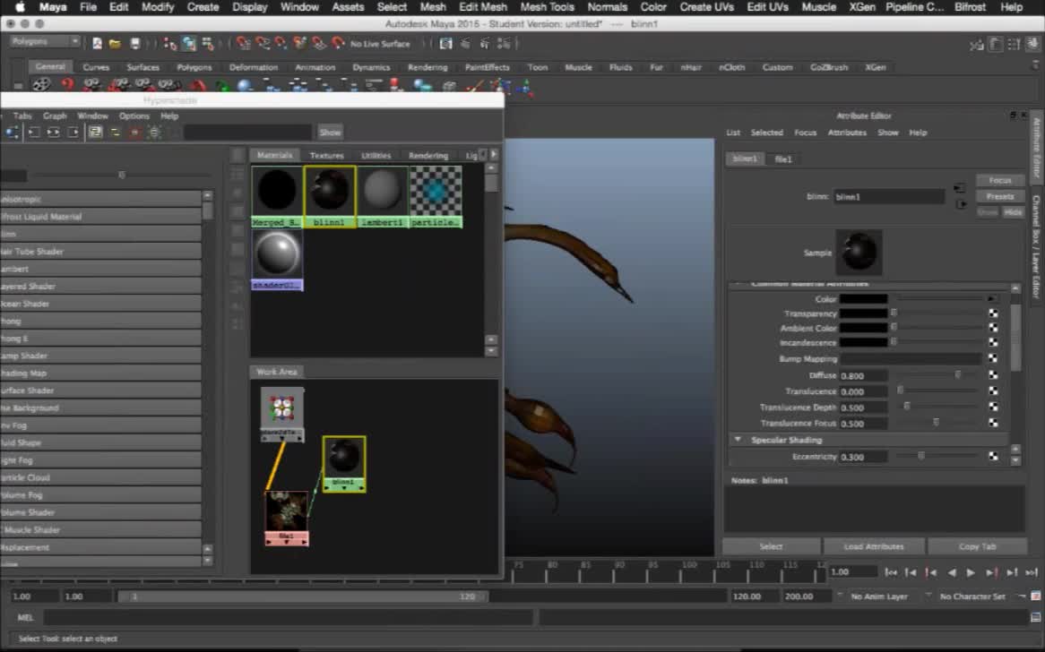Open the Maya application menu
Screen dimensions: 1045x652
[53, 6]
